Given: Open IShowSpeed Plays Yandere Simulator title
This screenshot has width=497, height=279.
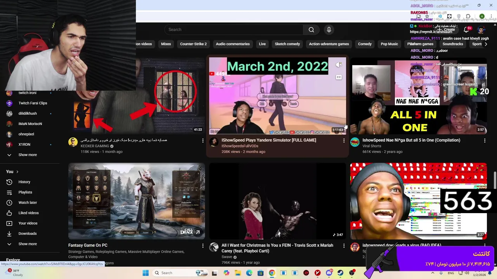Looking at the screenshot, I should point(269,140).
